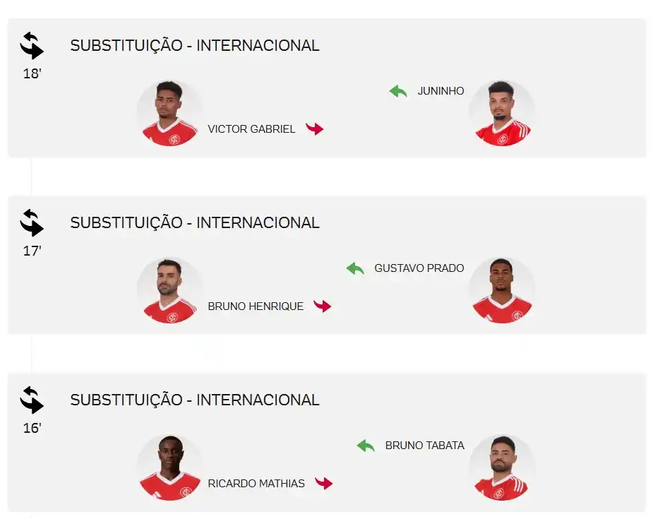Open Juninho's player photo
The image size is (653, 519).
coord(502,113)
